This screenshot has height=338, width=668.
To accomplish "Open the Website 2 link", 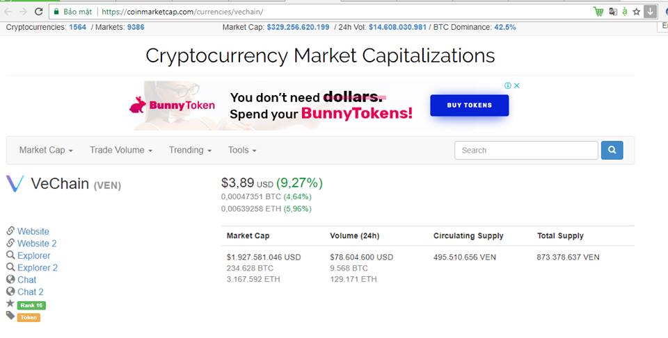I will click(37, 244).
